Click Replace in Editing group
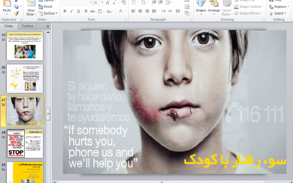The image size is (293, 183). pyautogui.click(x=279, y=7)
